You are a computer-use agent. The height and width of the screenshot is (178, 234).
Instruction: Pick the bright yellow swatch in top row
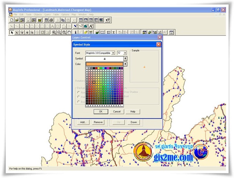[98, 68]
